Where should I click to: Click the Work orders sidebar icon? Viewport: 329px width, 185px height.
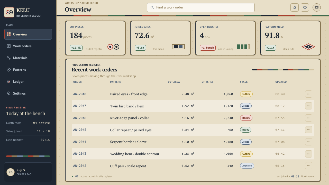tap(9, 46)
